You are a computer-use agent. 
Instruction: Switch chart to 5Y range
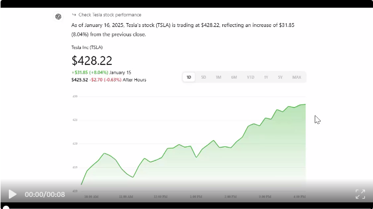[280, 77]
